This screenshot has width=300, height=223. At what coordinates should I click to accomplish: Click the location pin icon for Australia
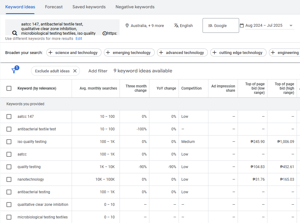pyautogui.click(x=127, y=25)
